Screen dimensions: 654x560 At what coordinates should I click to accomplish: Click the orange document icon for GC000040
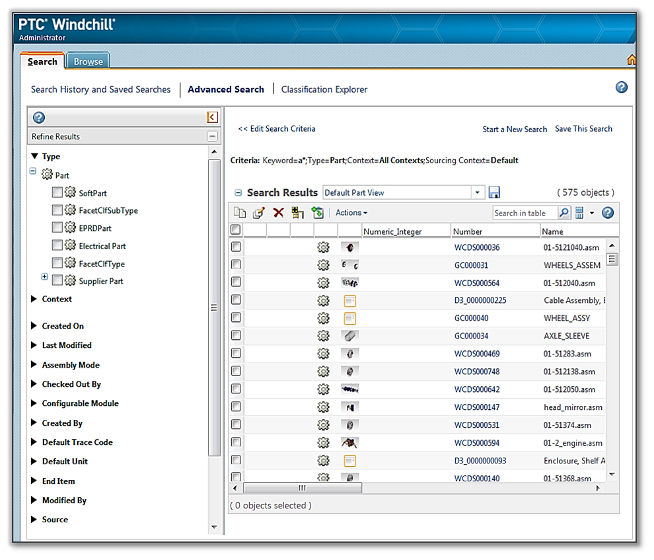349,319
